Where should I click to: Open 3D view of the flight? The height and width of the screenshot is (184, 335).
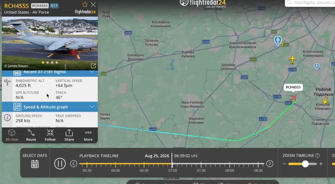tap(12, 135)
